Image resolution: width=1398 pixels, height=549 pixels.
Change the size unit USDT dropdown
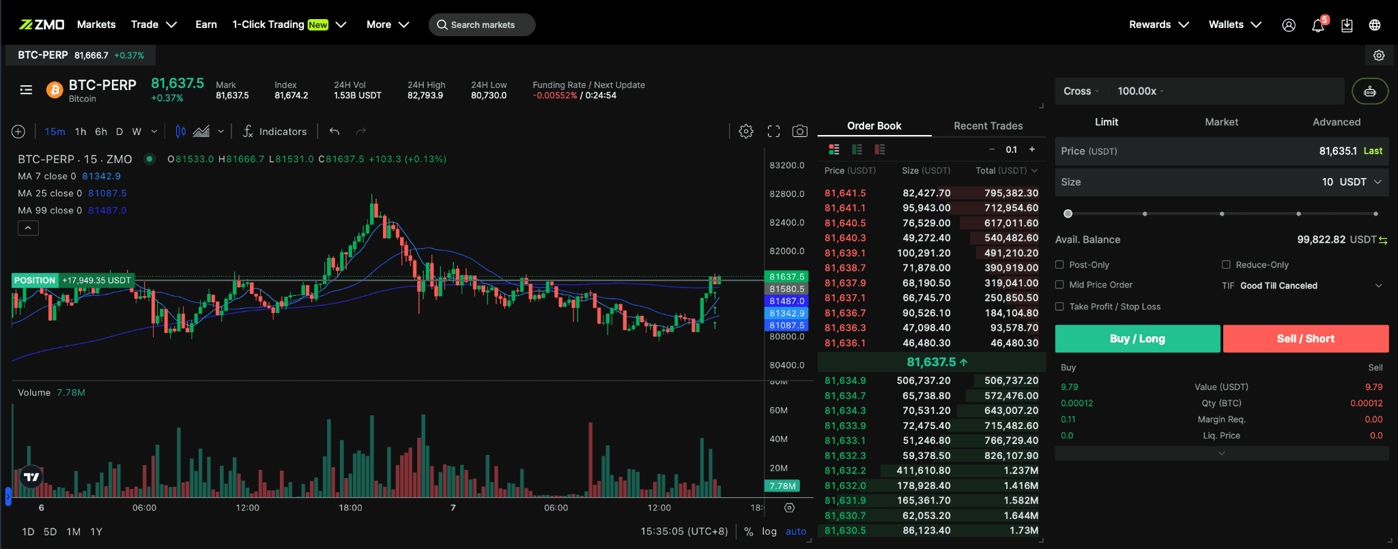point(1360,182)
